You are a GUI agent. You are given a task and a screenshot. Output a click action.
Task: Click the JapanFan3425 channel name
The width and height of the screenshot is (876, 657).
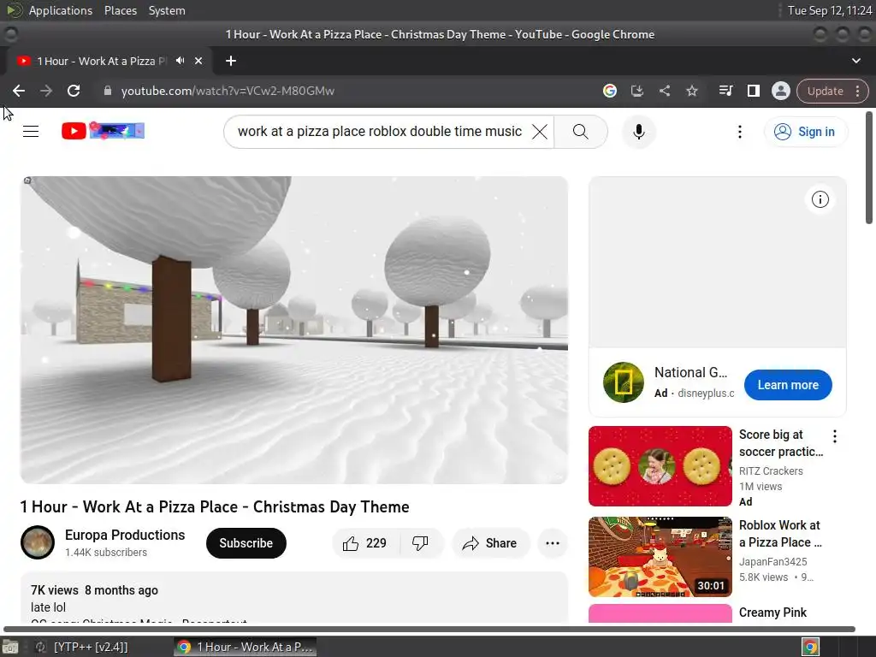click(x=772, y=561)
